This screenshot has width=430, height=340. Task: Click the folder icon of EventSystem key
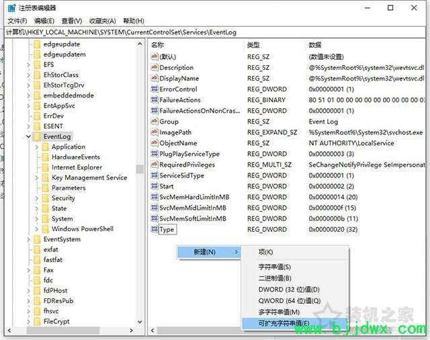tap(37, 239)
